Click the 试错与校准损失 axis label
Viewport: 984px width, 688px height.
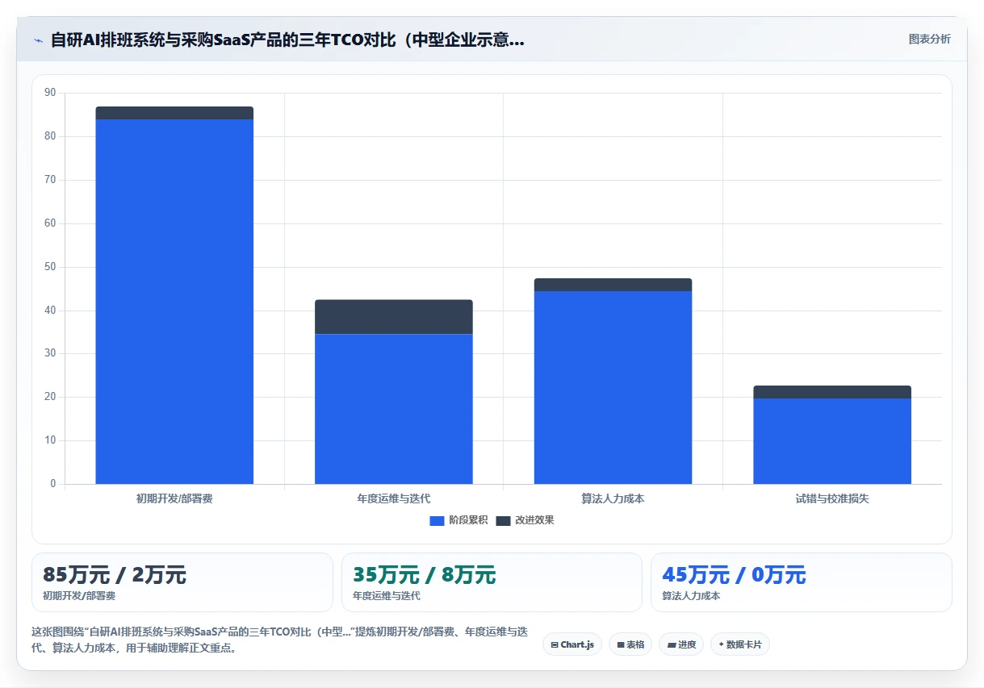[x=832, y=498]
